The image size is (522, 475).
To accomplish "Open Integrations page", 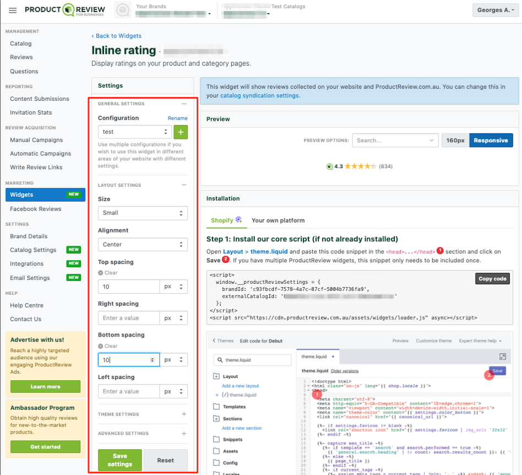I will click(26, 263).
